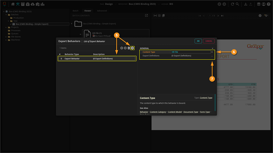Open Content Type dropdown list button
The image size is (273, 153).
click(x=212, y=52)
